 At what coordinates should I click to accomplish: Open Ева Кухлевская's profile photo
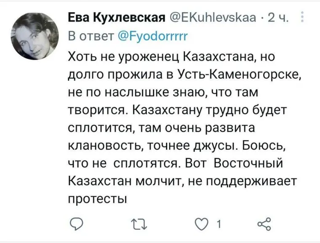(x=35, y=36)
